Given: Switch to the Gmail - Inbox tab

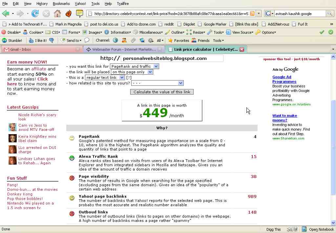Looking at the screenshot, I should 39,49.
